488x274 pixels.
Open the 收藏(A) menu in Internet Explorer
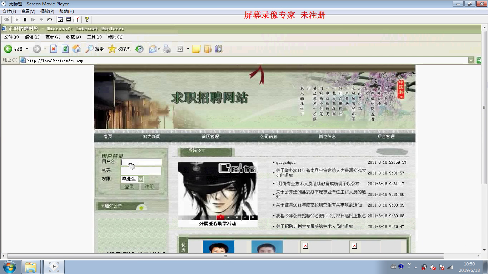click(74, 37)
